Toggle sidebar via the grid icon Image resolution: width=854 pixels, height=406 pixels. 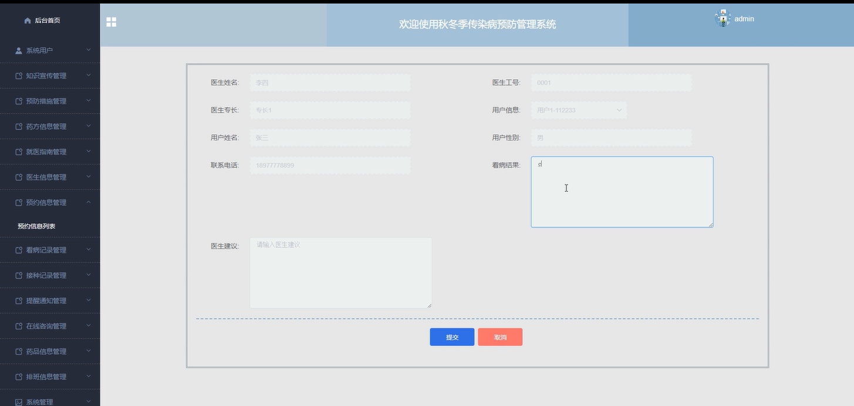111,22
